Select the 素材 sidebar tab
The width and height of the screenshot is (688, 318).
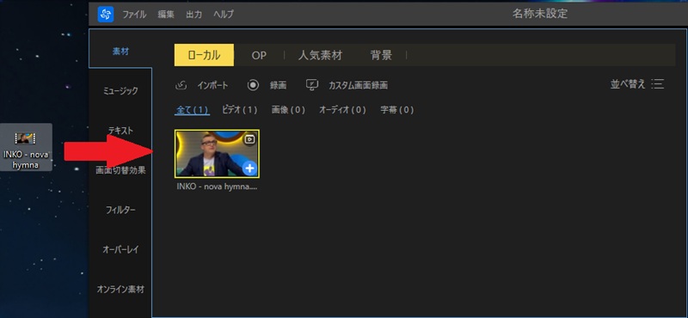click(120, 52)
